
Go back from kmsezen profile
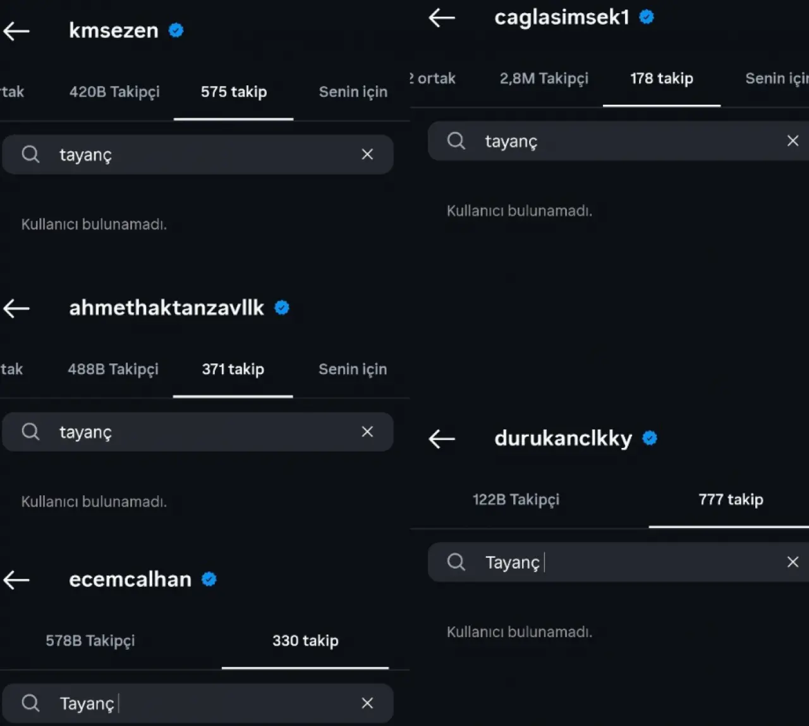point(16,30)
